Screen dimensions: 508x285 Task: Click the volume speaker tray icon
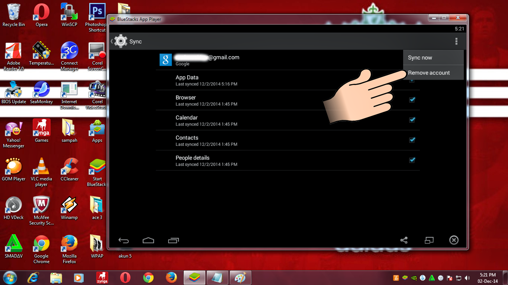(x=467, y=278)
